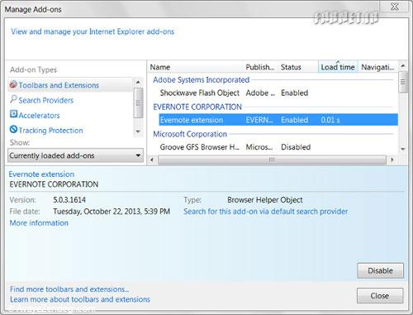Open the More information link
Viewport: 413px width, 315px height.
[39, 222]
